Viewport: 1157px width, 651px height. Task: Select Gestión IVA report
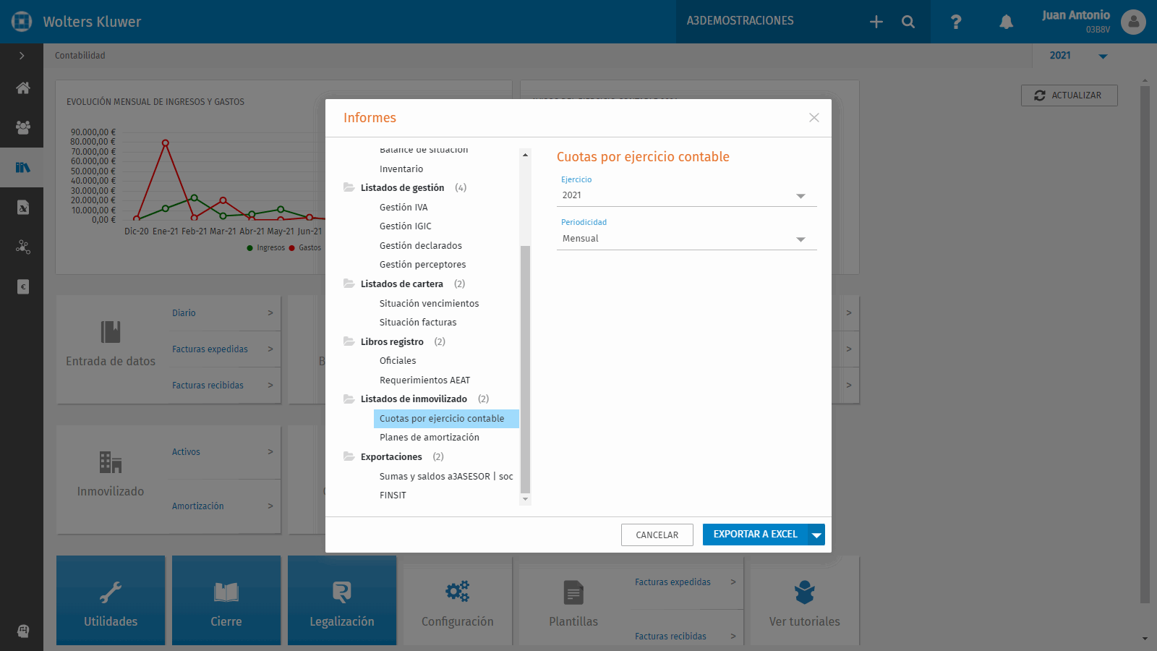[x=404, y=207]
